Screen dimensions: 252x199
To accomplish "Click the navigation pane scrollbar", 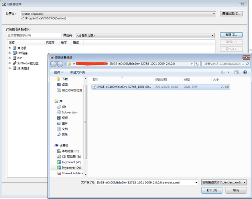I will coord(85,122).
